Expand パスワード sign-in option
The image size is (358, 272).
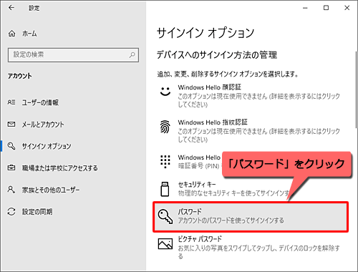[x=251, y=217]
